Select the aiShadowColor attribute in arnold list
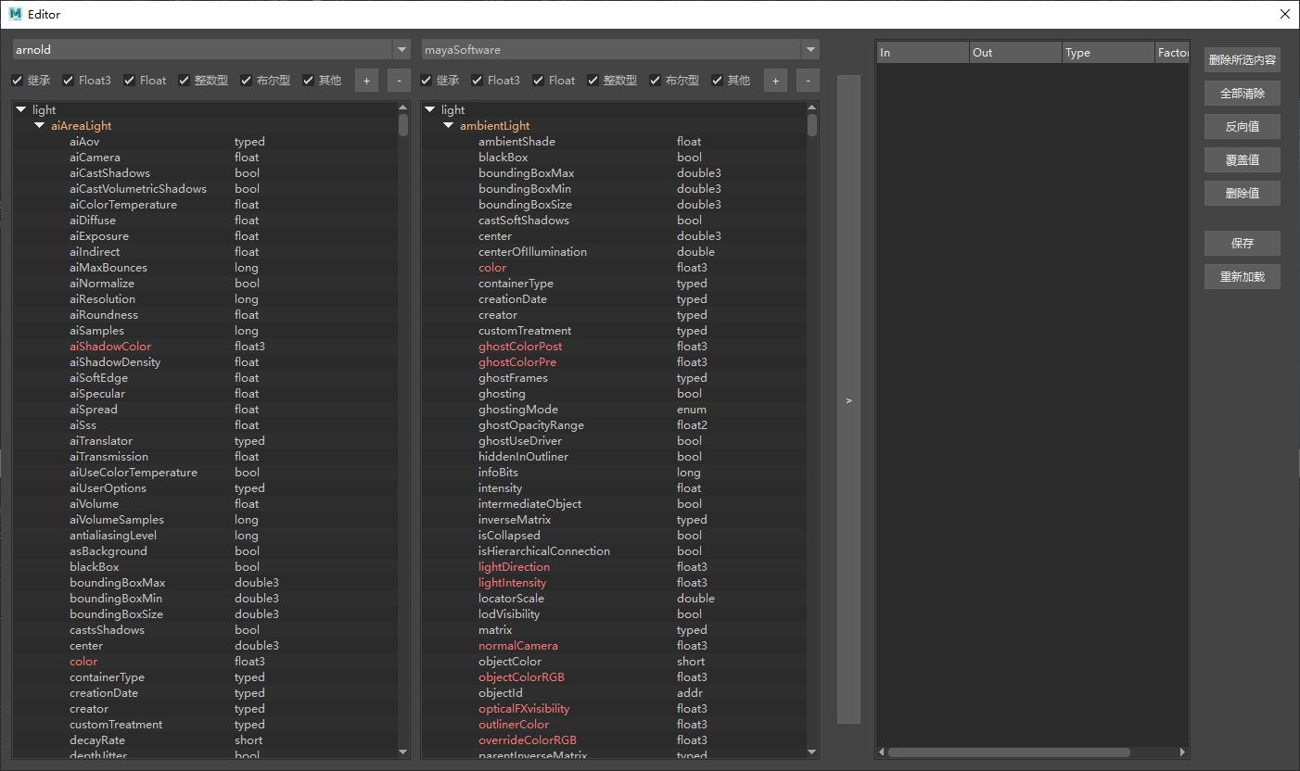This screenshot has width=1300, height=771. click(110, 347)
